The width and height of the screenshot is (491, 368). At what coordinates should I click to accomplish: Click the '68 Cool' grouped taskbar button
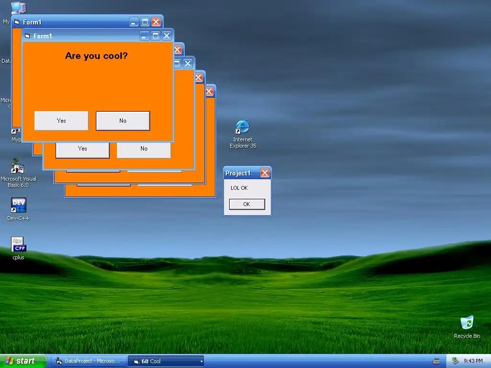[x=166, y=361]
